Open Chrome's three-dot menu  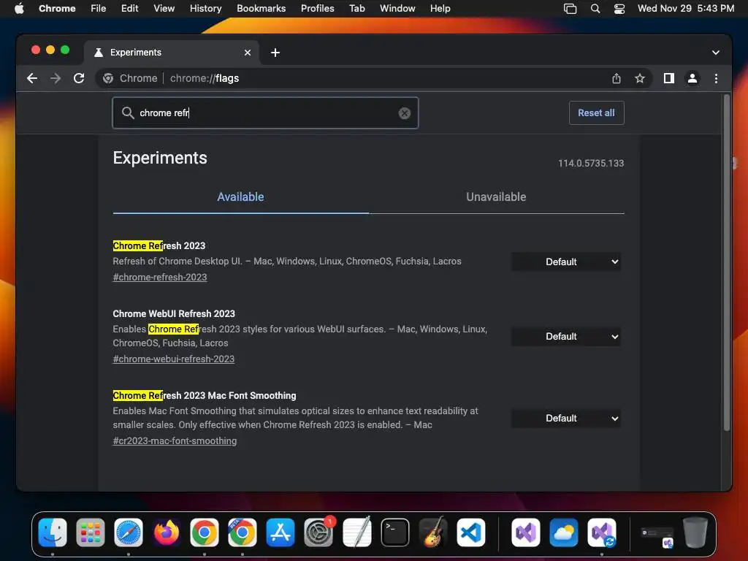(x=716, y=78)
